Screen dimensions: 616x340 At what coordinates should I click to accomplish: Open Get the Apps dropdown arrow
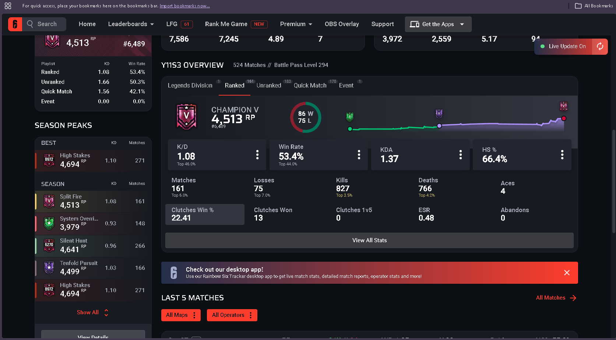point(462,24)
